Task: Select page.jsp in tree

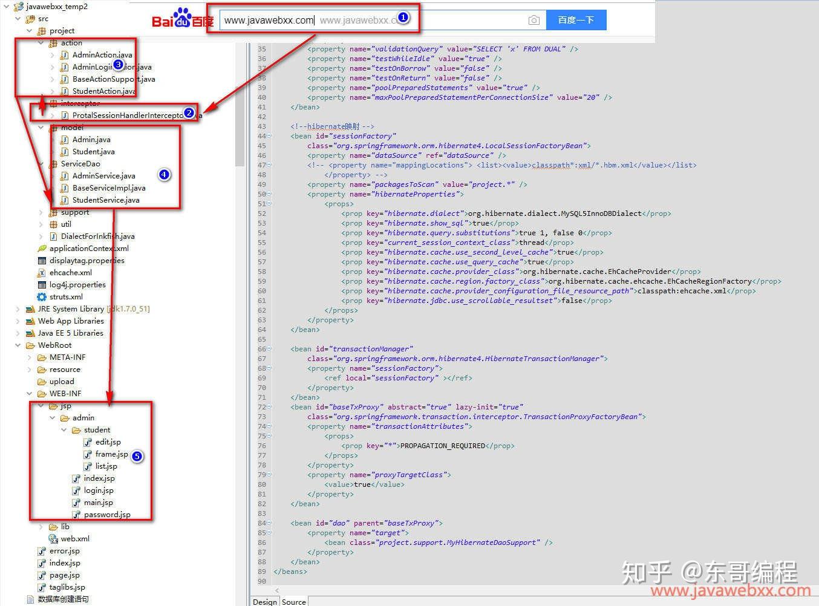Action: pos(65,575)
